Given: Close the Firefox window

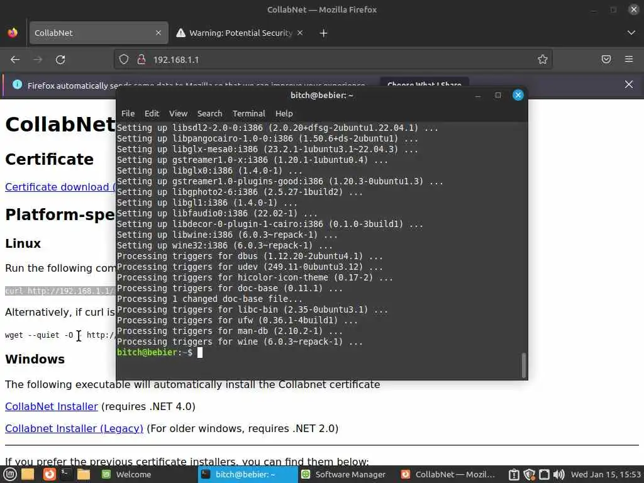Looking at the screenshot, I should click(x=634, y=9).
